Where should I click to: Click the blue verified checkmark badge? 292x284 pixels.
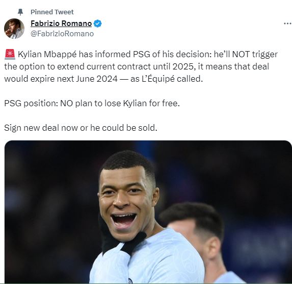[x=97, y=23]
